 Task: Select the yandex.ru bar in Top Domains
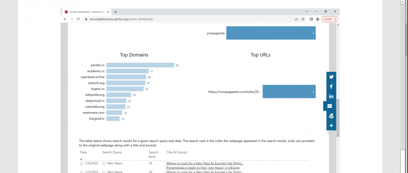140,65
